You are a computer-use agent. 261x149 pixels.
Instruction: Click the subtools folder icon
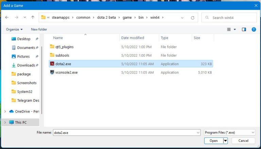[x=52, y=55]
